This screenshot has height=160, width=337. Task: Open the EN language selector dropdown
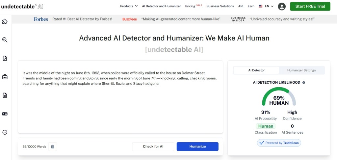point(266,6)
